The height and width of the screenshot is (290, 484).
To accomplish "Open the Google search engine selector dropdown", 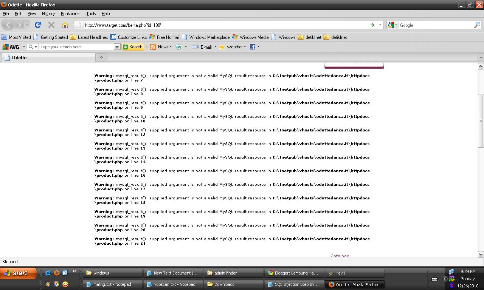I will (396, 25).
